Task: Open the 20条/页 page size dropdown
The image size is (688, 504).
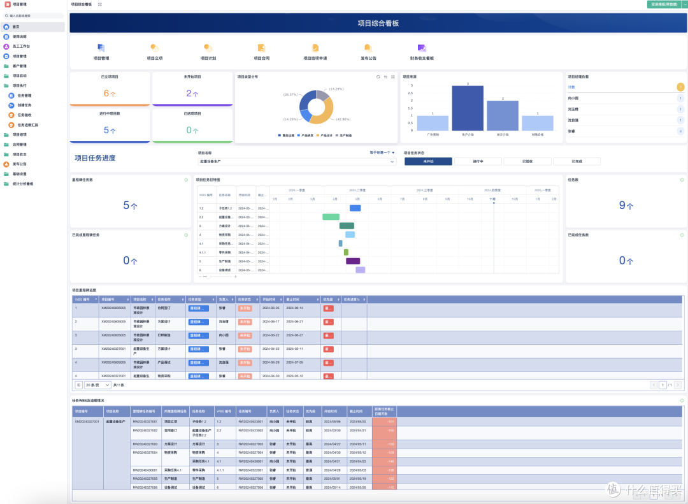Action: tap(97, 385)
